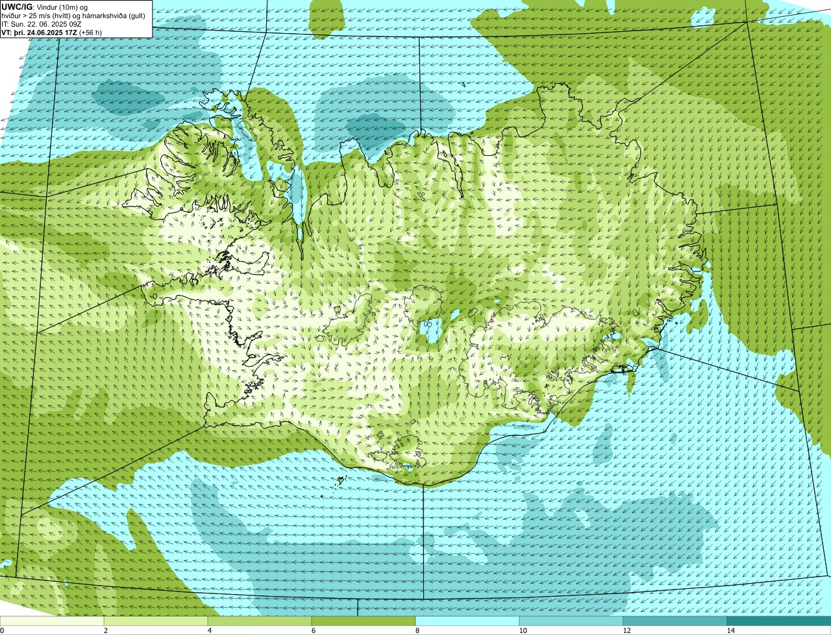Click the legend value '10'
Viewport: 831px width, 635px height.
click(x=523, y=630)
